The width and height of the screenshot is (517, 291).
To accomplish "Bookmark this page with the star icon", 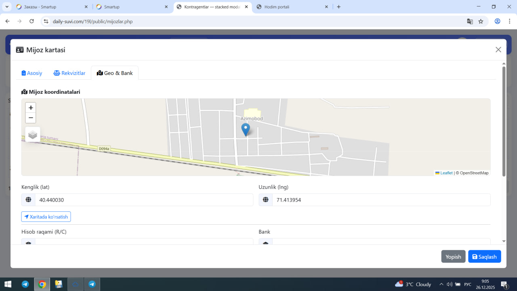I will (481, 21).
